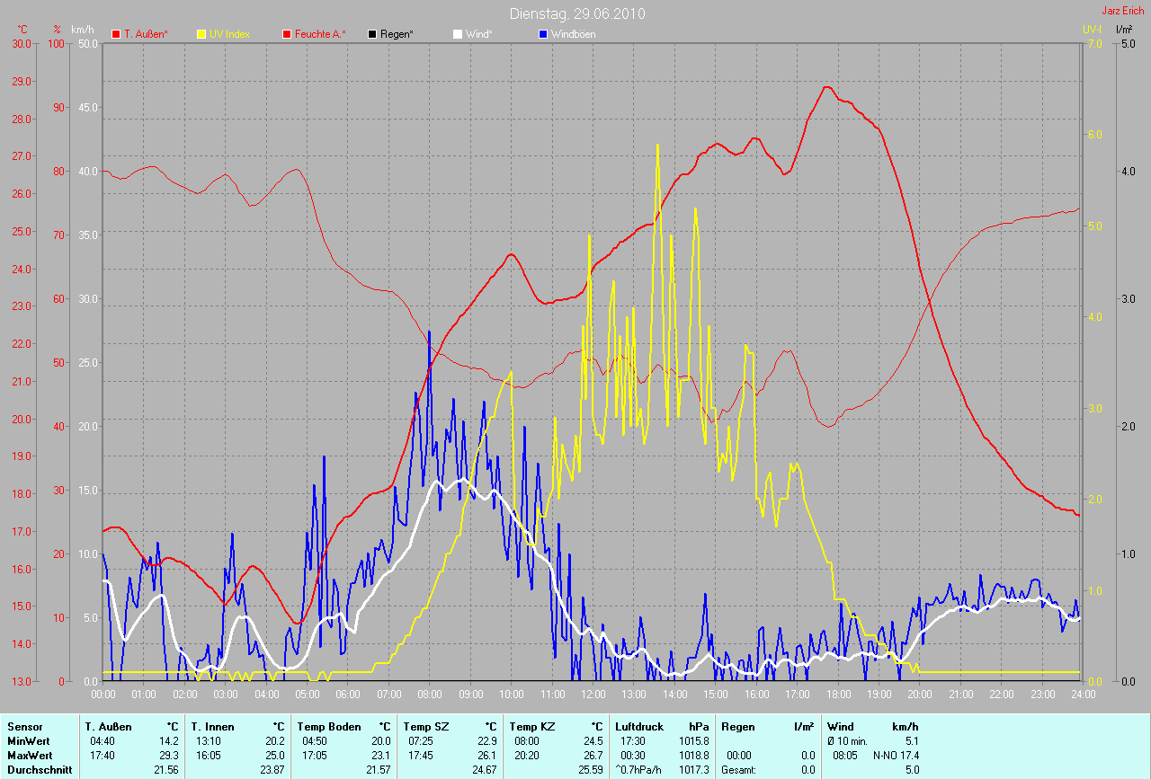Viewport: 1151px width, 779px height.
Task: Click the red Feuchte A. legend swatch
Action: tap(287, 34)
